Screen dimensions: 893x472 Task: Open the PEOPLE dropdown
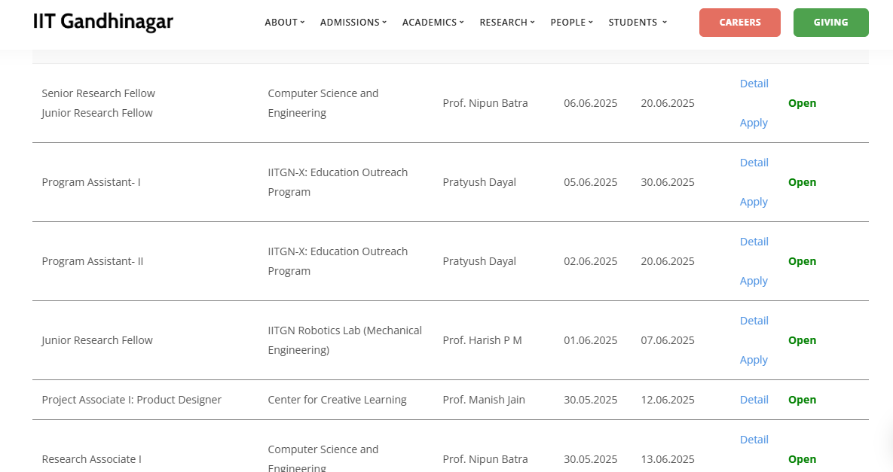point(571,23)
